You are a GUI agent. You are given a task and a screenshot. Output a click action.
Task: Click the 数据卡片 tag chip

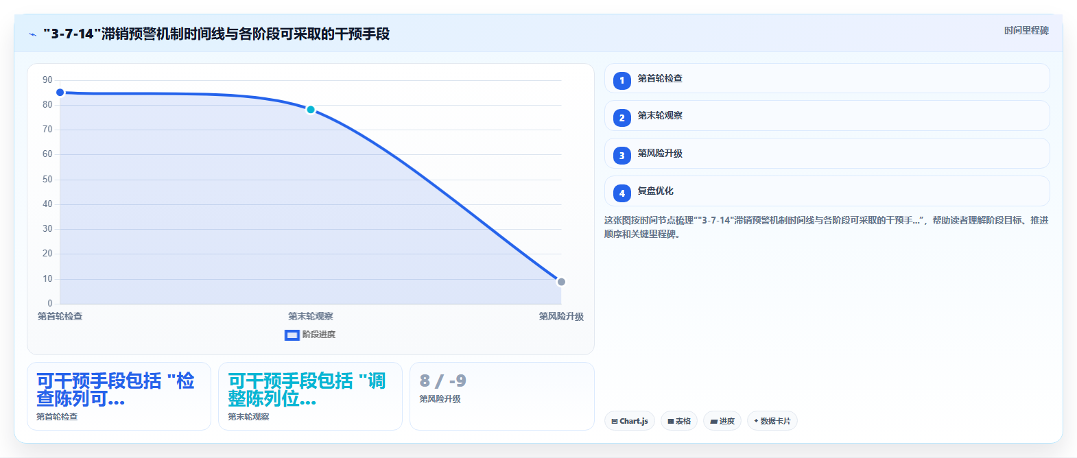772,421
